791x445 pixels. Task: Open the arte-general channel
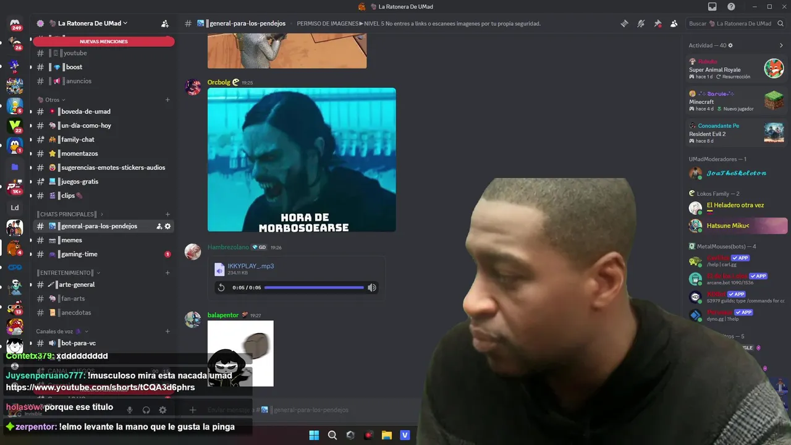pyautogui.click(x=103, y=284)
